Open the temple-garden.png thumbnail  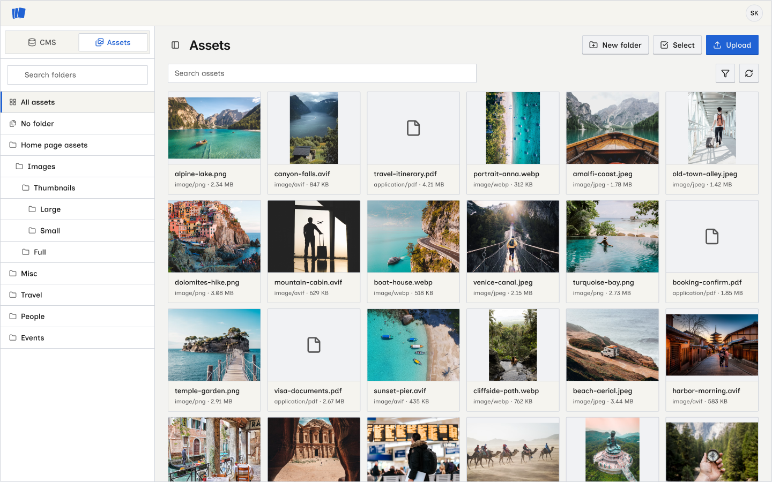(x=214, y=345)
